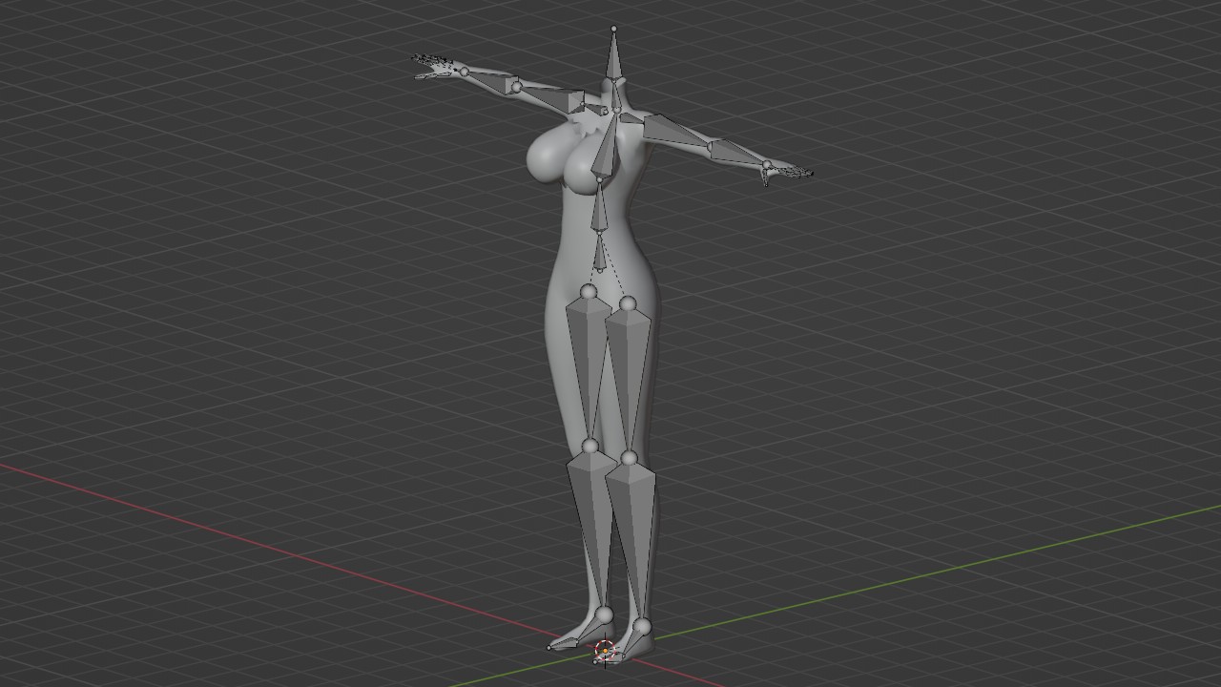This screenshot has height=687, width=1221.
Task: Select the thigh bone on the left leg
Action: coord(587,367)
